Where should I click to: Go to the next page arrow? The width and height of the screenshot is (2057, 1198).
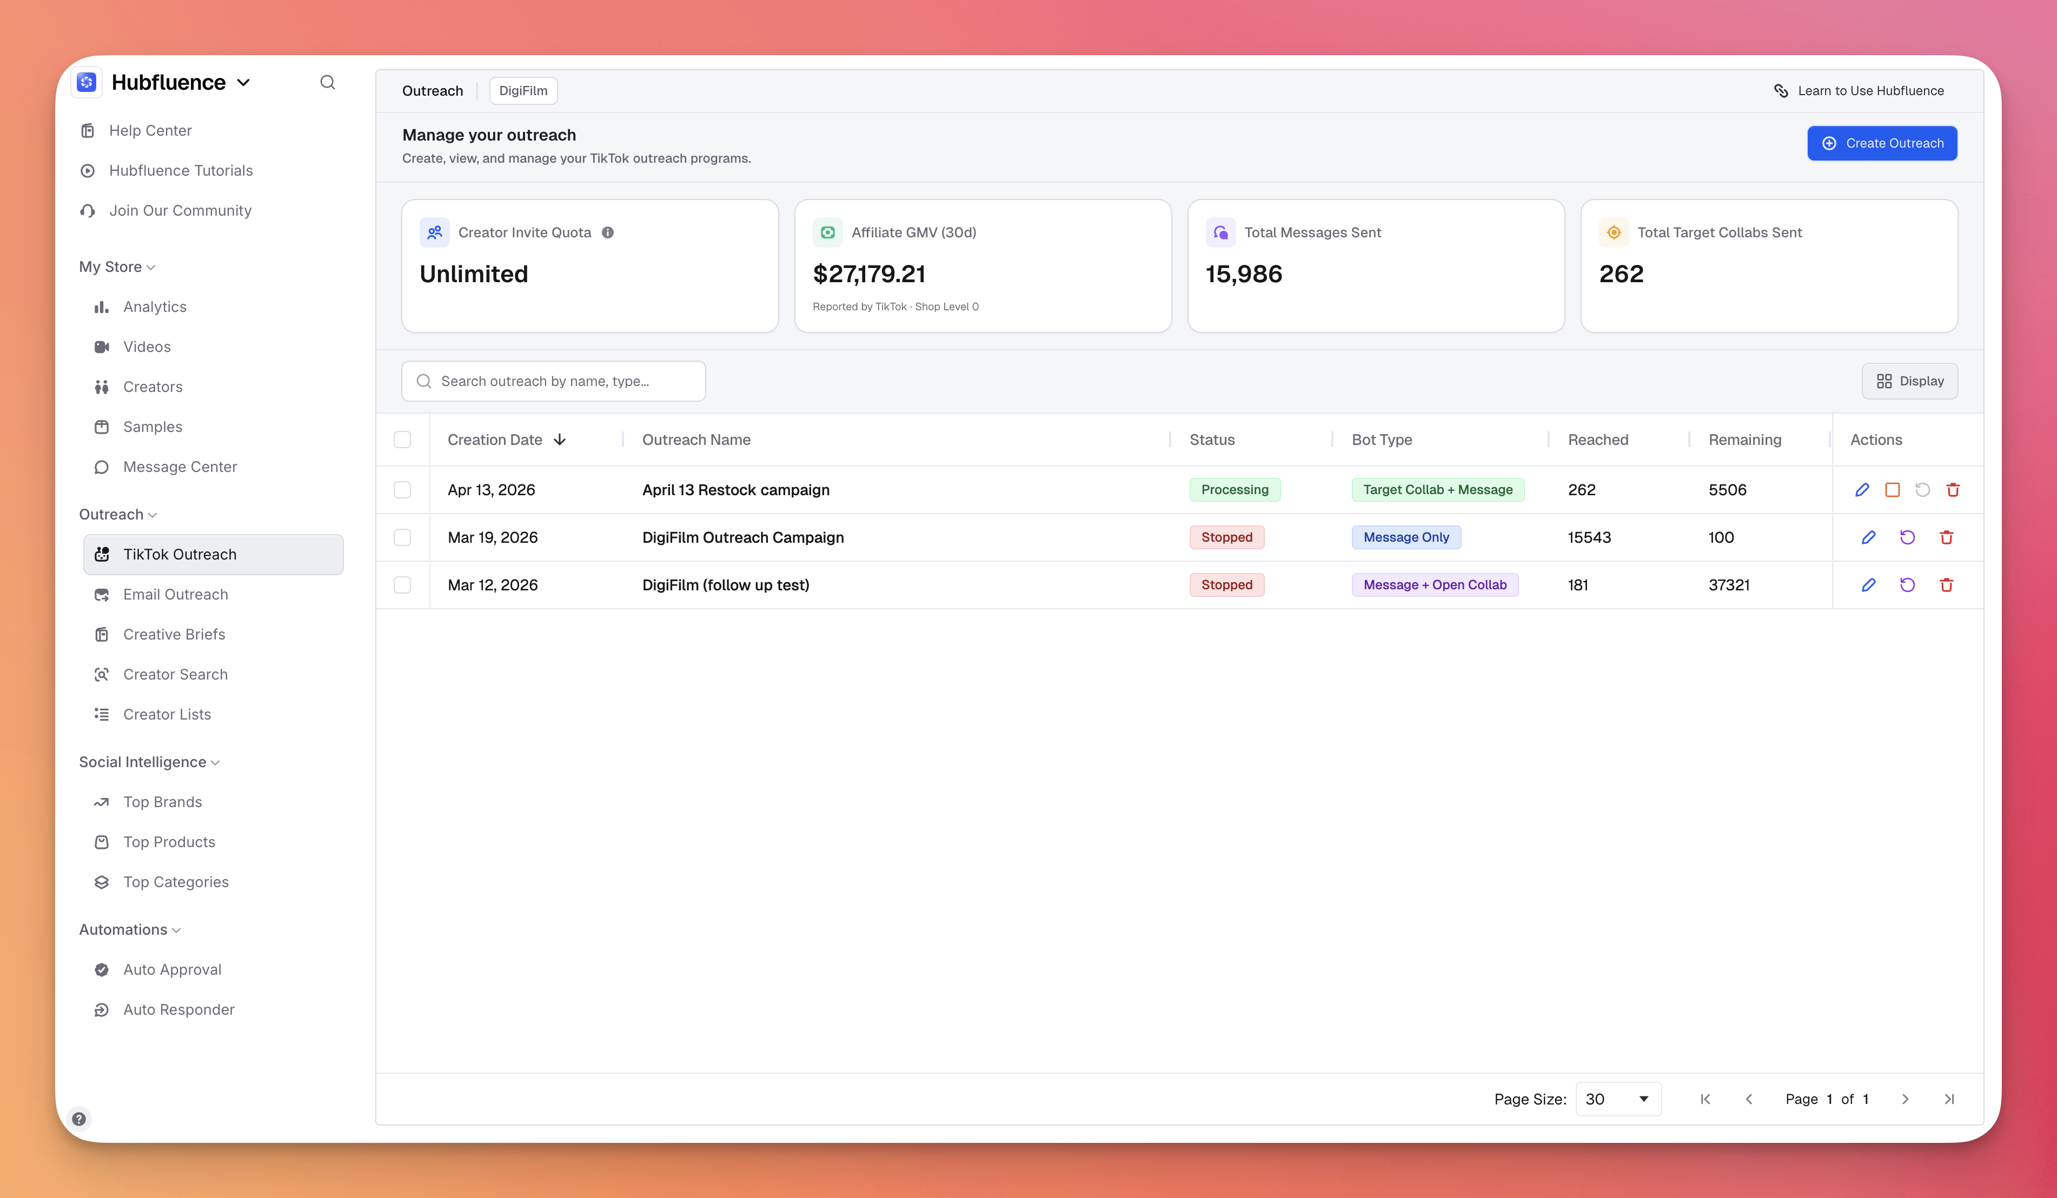tap(1905, 1099)
